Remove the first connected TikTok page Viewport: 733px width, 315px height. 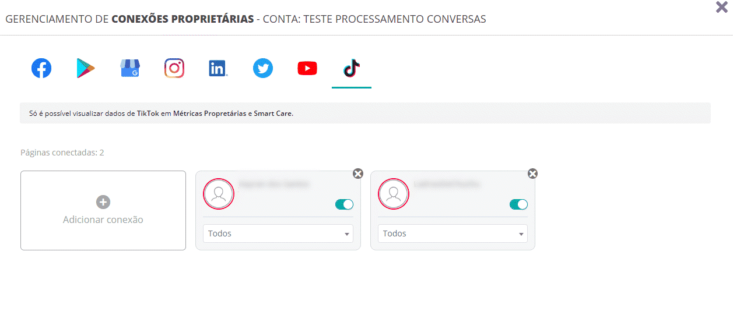tap(358, 174)
